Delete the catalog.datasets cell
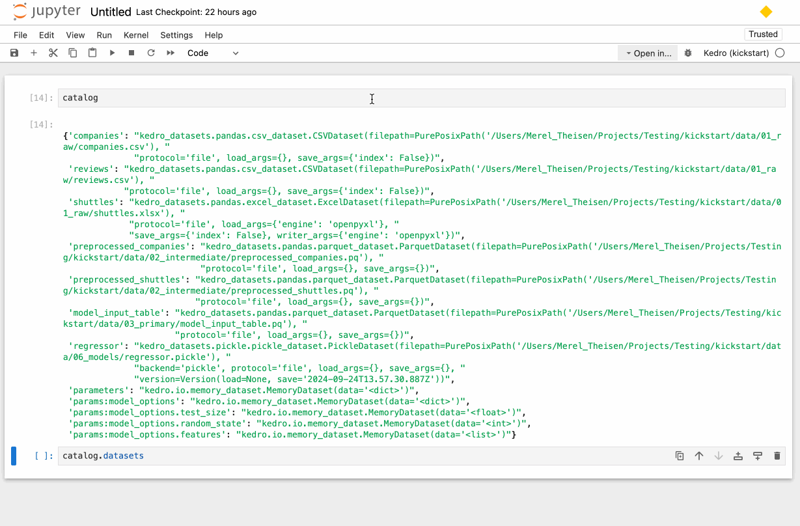The image size is (800, 526). point(777,456)
